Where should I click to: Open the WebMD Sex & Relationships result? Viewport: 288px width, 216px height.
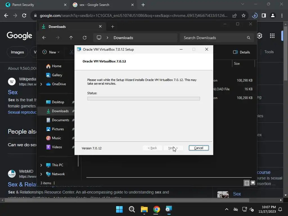point(22,184)
